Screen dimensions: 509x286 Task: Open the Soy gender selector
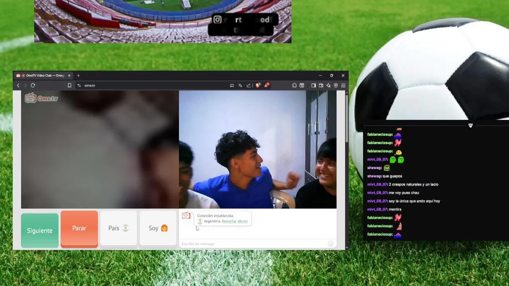coord(158,228)
